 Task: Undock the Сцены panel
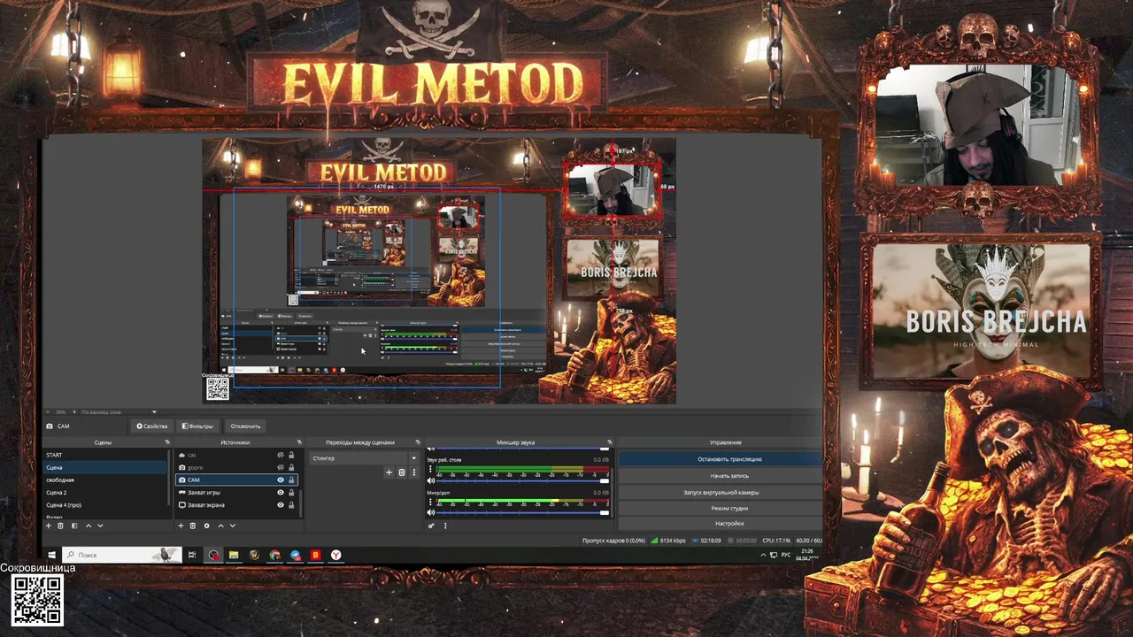(x=167, y=442)
